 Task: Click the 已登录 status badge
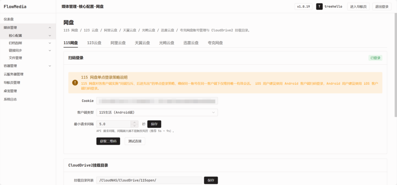click(x=375, y=58)
